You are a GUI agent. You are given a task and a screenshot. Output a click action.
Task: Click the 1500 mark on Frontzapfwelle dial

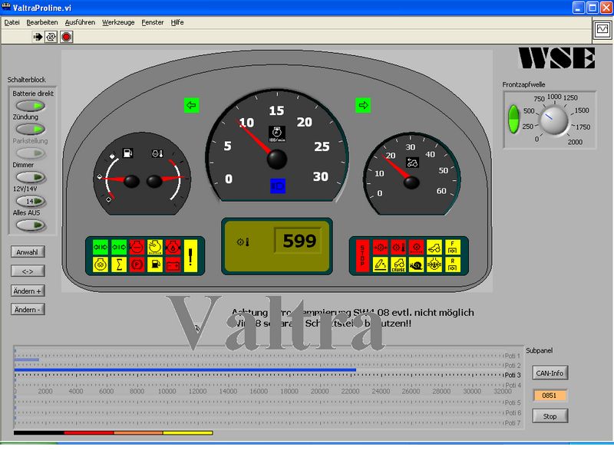[582, 110]
